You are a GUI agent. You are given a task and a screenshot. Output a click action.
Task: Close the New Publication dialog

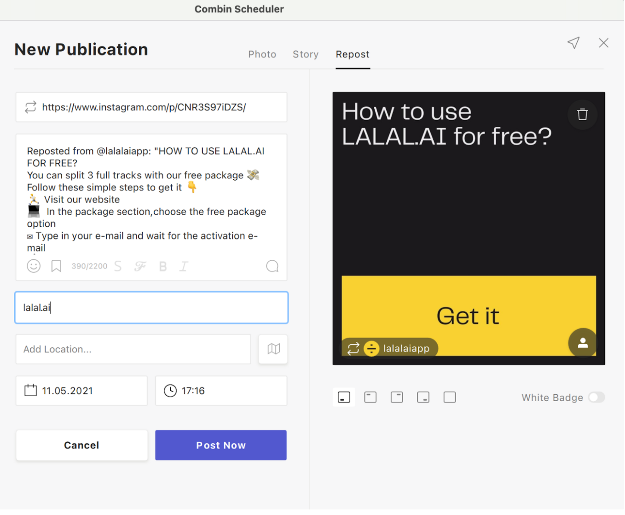tap(604, 43)
